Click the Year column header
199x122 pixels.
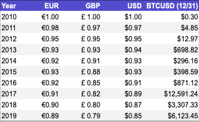[x=9, y=6]
